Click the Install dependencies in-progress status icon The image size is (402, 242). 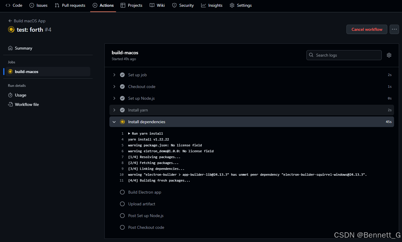122,122
